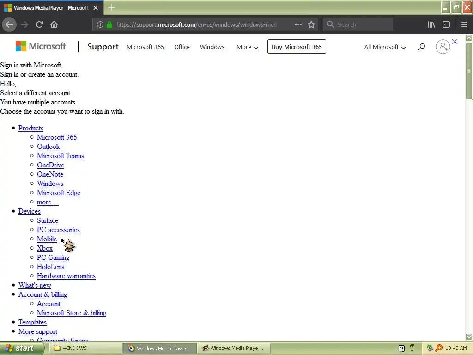Open Office in the top navigation
The image size is (473, 355).
click(x=182, y=47)
